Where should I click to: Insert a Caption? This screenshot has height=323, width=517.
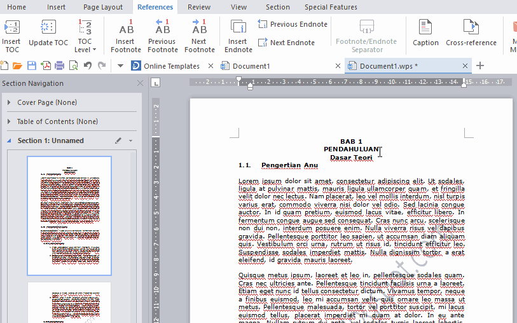(x=425, y=33)
